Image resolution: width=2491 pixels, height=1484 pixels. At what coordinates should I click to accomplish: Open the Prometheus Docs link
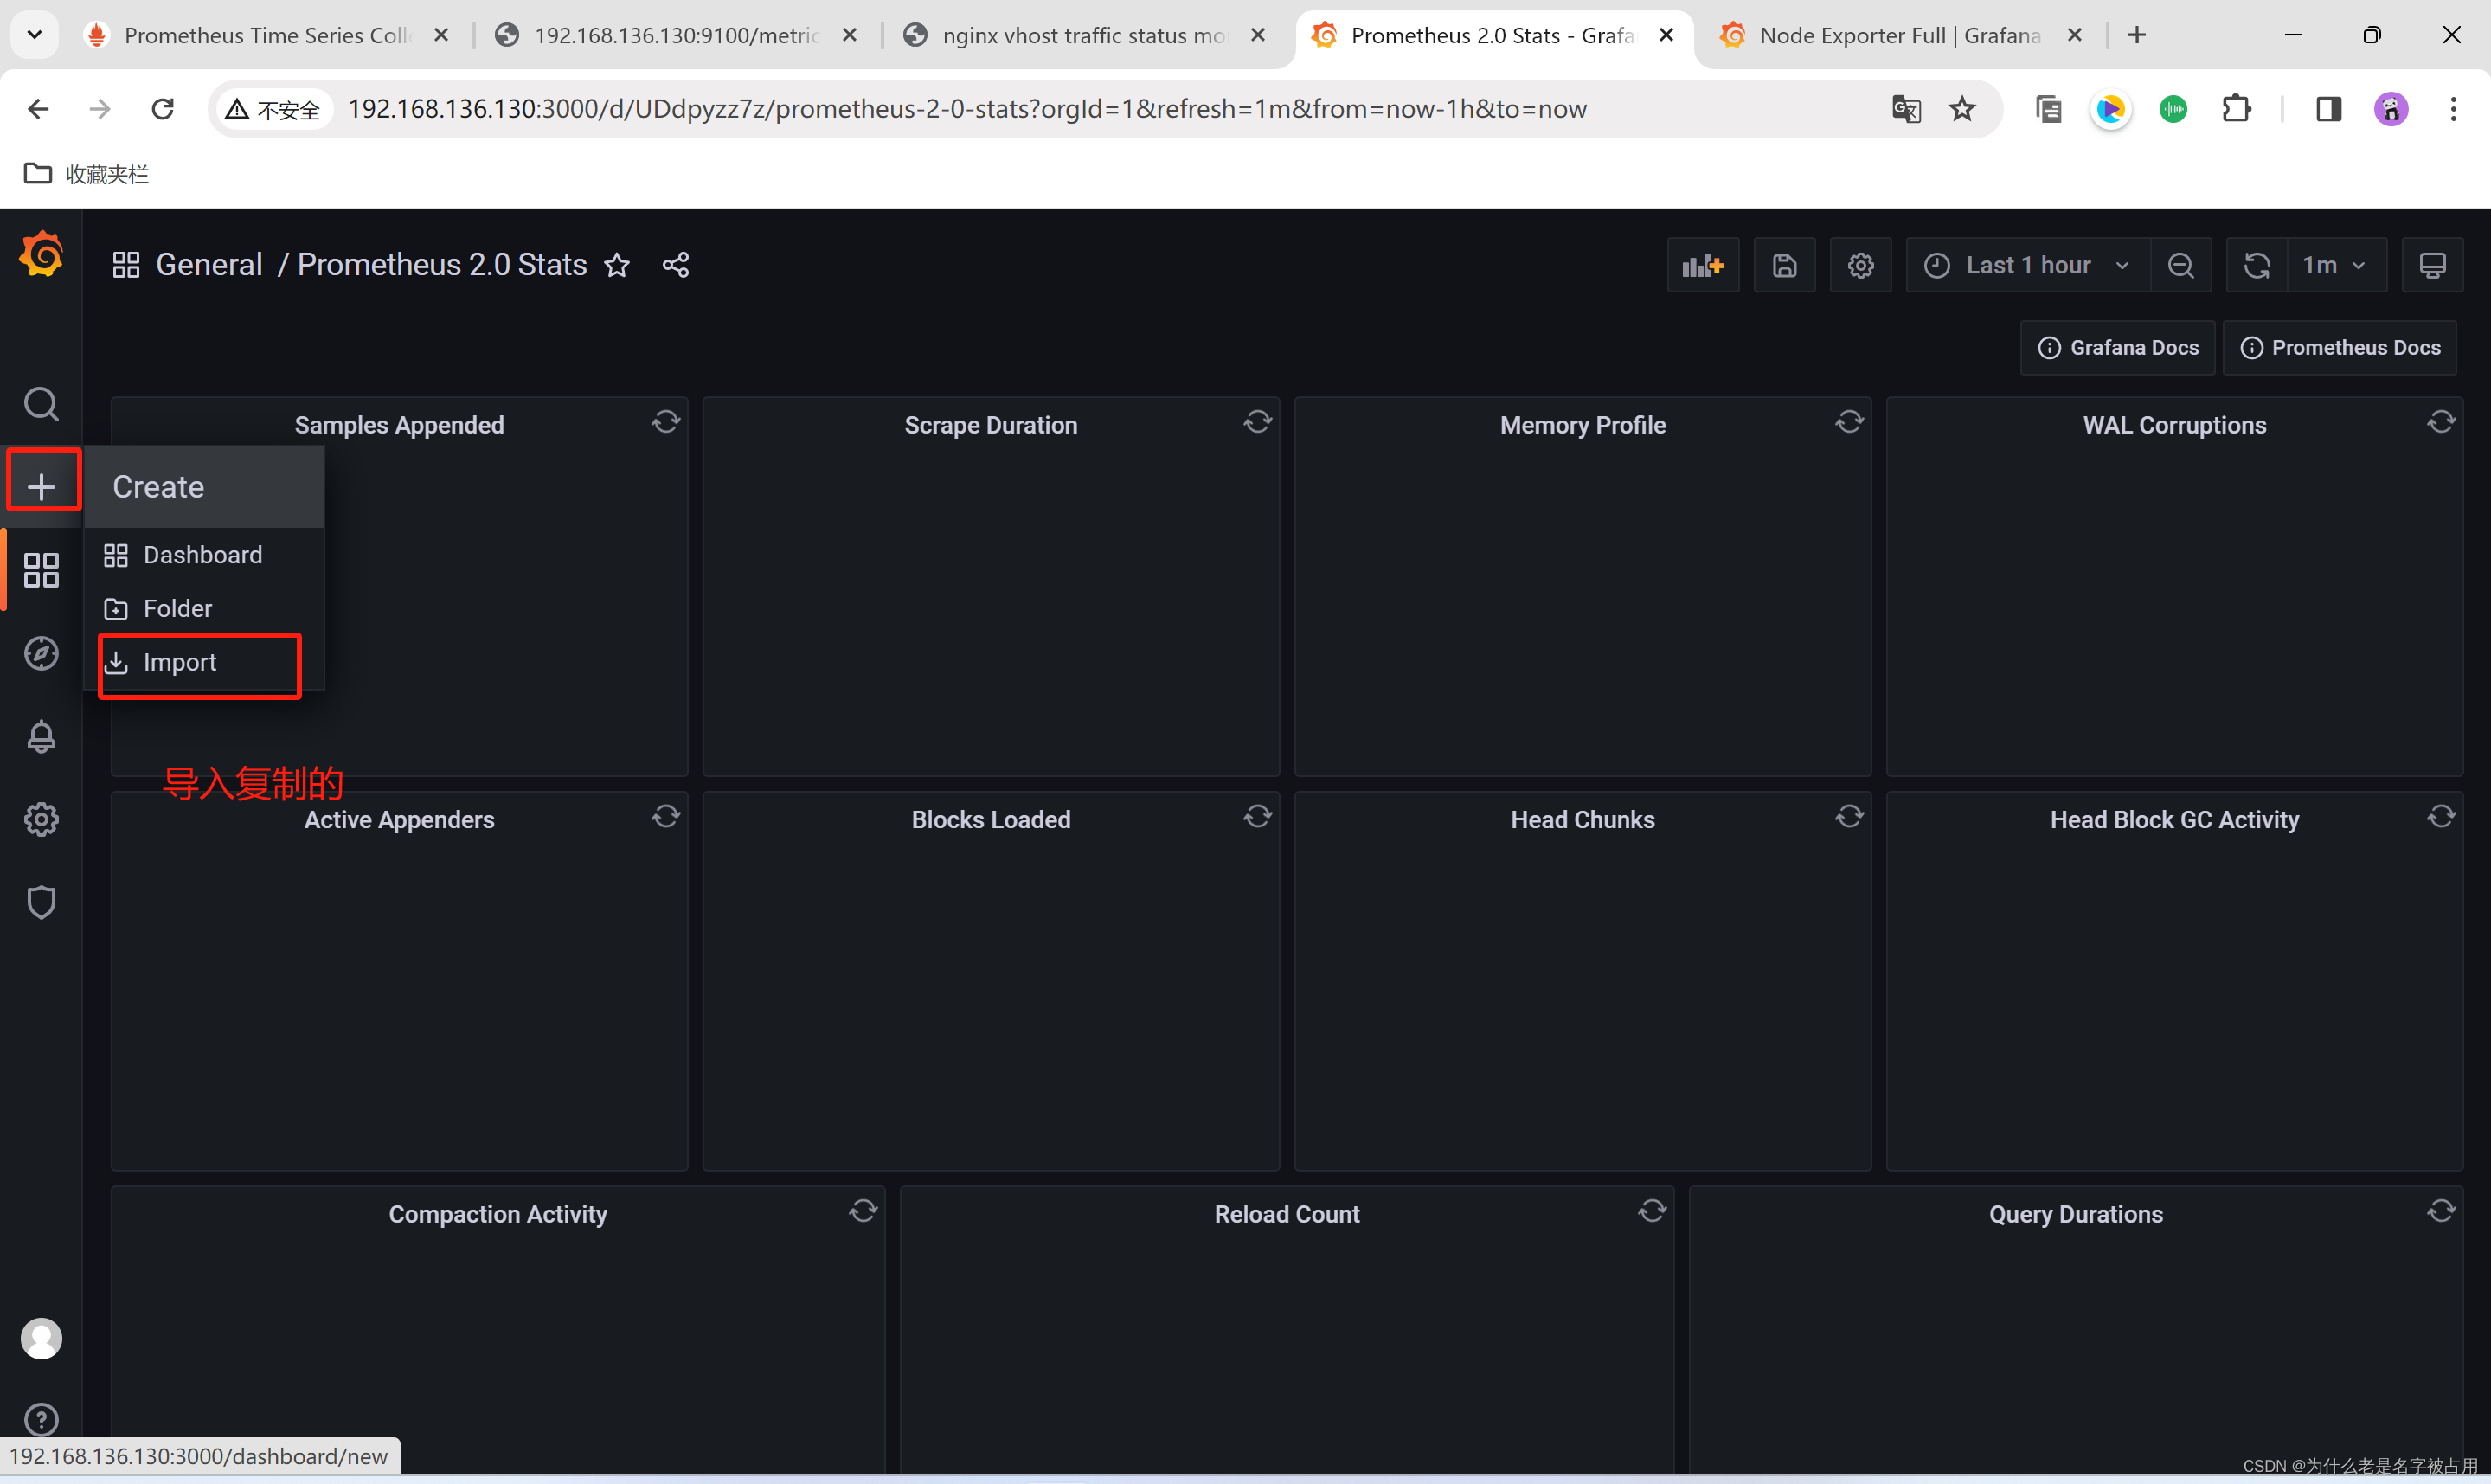[x=2340, y=348]
